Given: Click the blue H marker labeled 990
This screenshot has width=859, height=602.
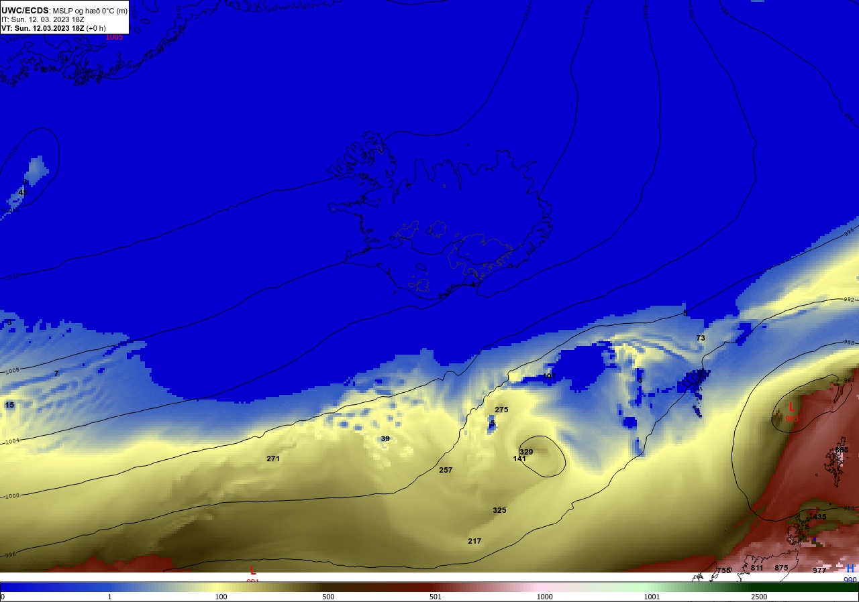Looking at the screenshot, I should [x=850, y=568].
